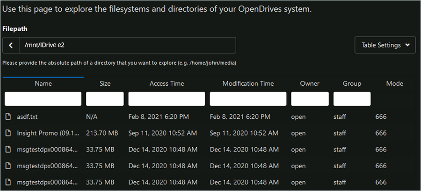Click the Mode column header
The height and width of the screenshot is (191, 421).
click(395, 84)
